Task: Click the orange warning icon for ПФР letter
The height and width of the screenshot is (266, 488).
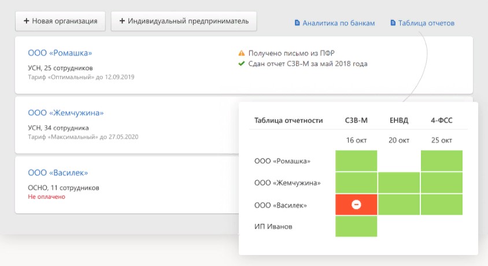Action: [x=242, y=53]
